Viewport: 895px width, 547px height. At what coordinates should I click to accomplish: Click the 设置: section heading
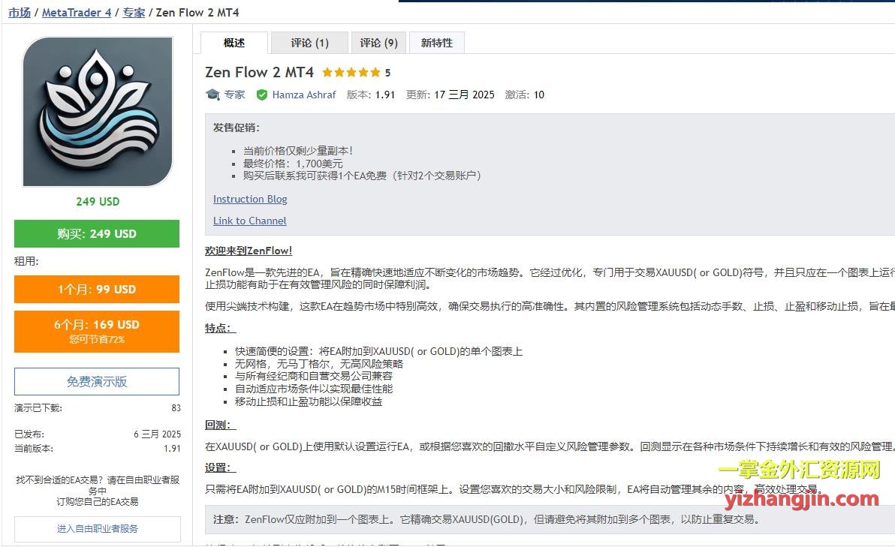(x=220, y=467)
